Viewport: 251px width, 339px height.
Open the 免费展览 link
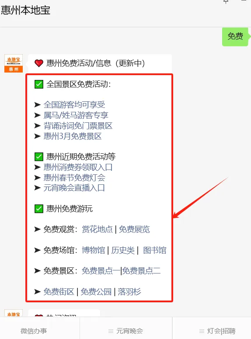[x=134, y=229]
